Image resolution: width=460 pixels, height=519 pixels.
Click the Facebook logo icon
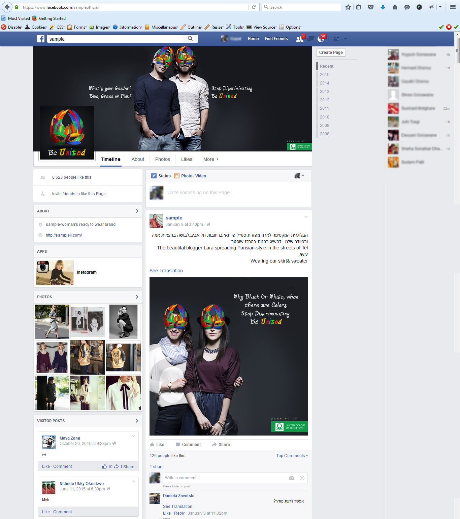point(41,39)
